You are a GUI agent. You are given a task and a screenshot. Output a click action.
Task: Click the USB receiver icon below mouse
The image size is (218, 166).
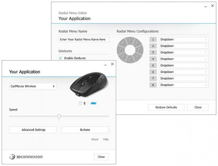click(x=81, y=103)
